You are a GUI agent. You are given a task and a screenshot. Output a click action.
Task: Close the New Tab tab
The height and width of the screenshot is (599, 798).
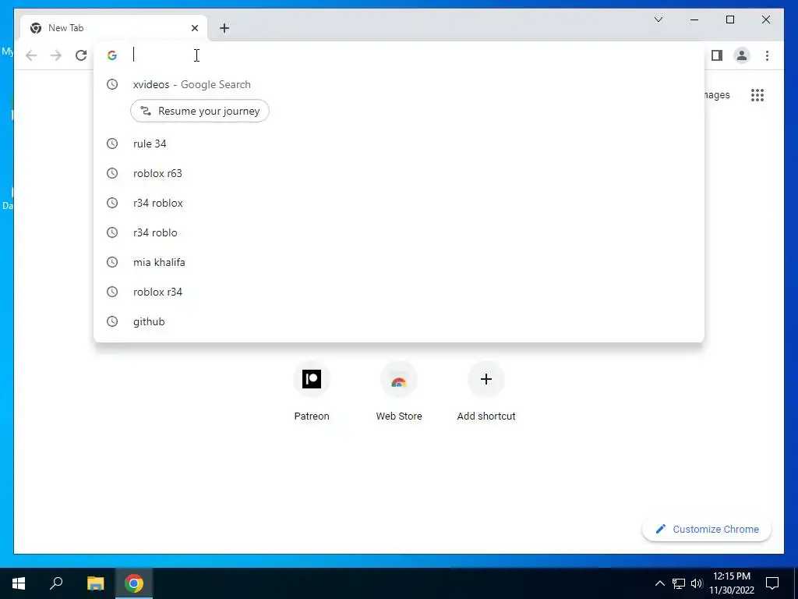194,28
